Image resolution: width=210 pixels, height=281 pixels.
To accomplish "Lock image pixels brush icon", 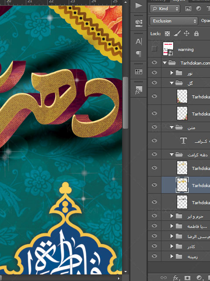I will tap(177, 33).
